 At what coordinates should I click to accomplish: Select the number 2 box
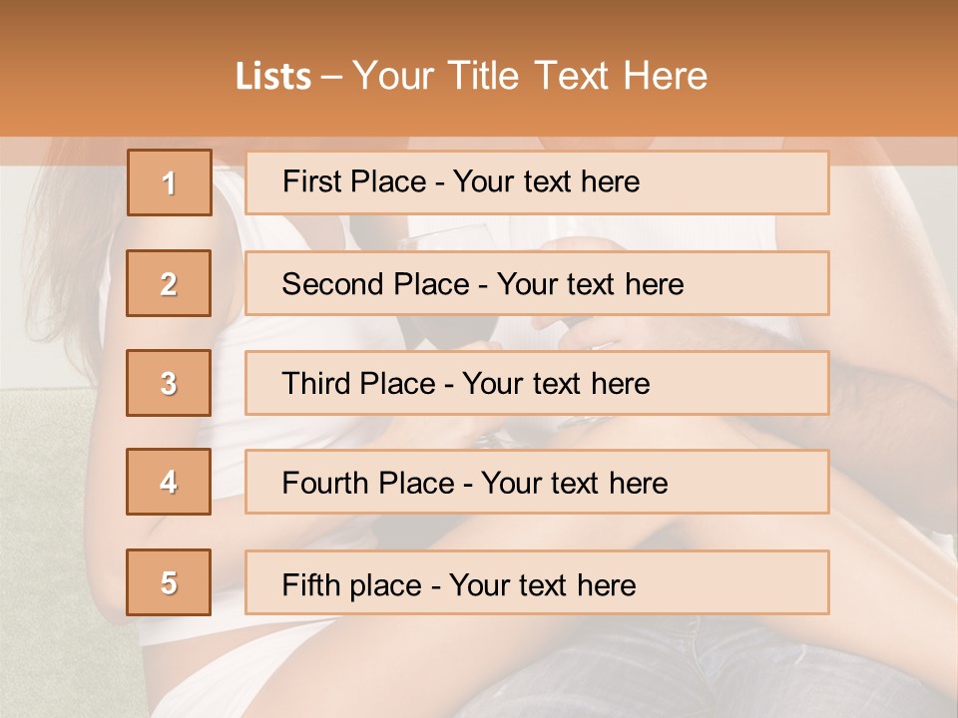coord(169,283)
